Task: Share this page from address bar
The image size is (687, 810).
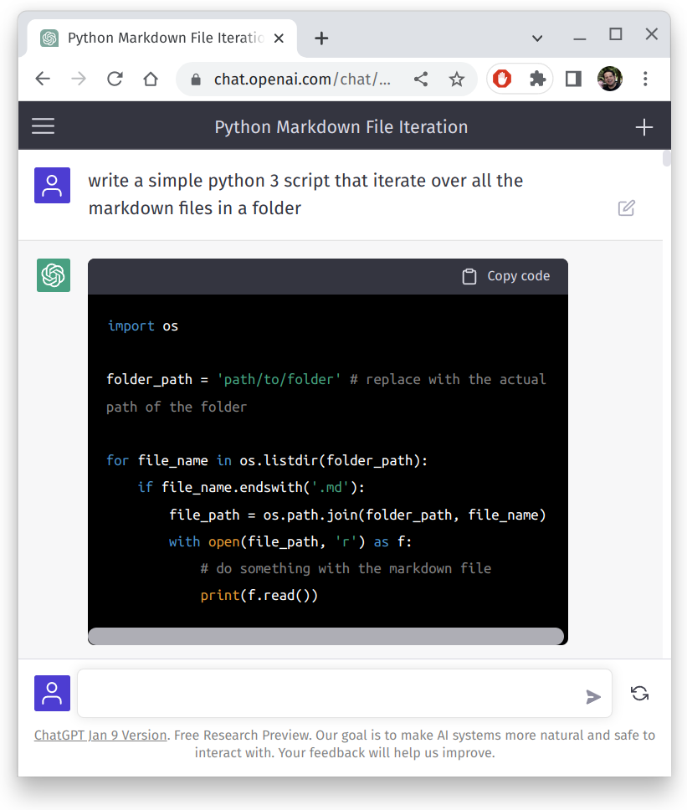Action: click(421, 79)
